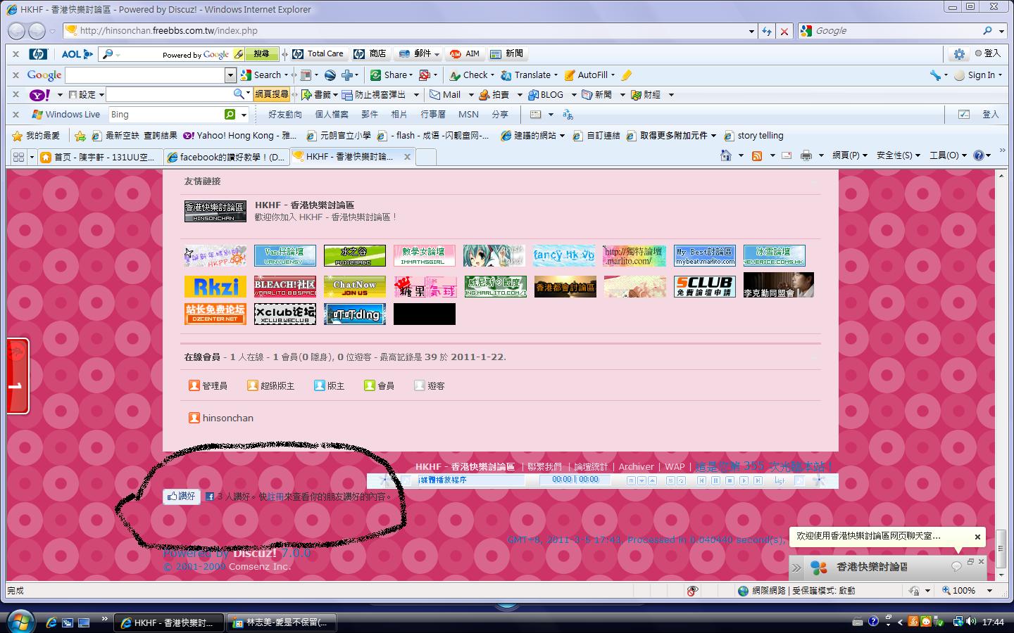Expand the 工具(O) tools dropdown

point(947,155)
